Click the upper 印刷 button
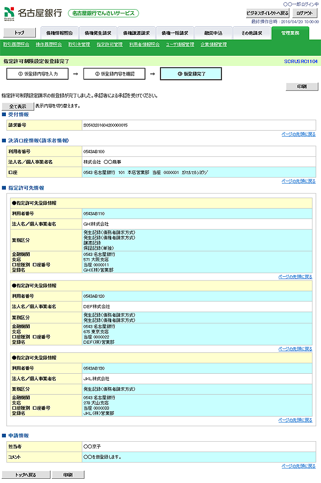This screenshot has width=321, height=483. [302, 87]
